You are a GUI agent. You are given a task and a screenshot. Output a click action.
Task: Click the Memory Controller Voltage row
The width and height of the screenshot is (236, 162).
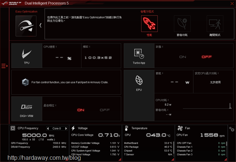point(95,143)
